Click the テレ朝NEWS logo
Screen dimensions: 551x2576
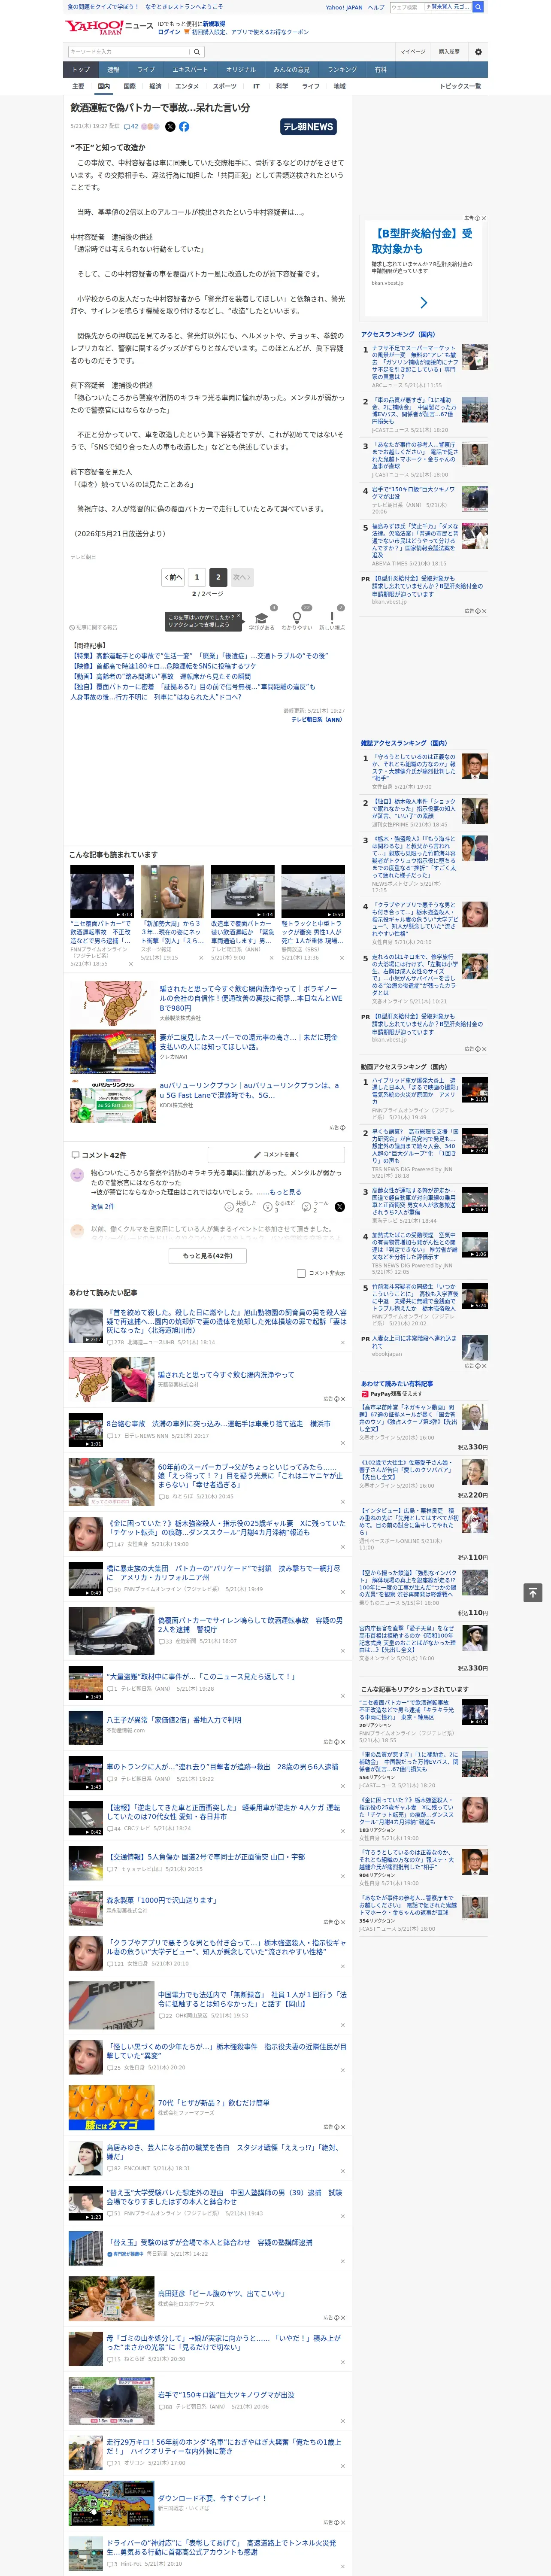point(308,127)
